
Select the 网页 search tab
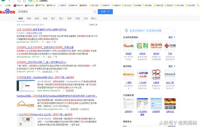pos(21,18)
